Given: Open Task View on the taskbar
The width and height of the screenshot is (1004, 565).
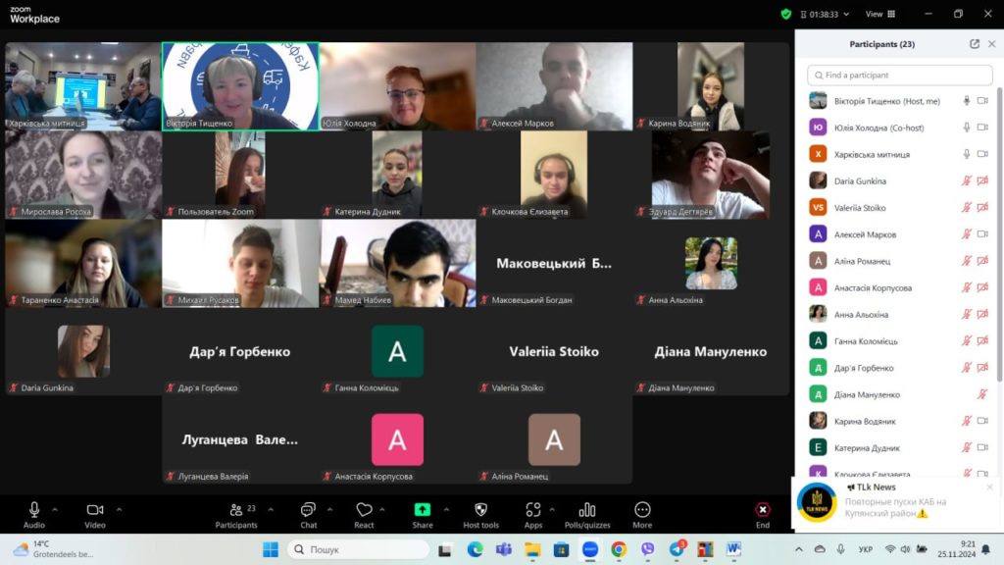Looking at the screenshot, I should click(445, 549).
